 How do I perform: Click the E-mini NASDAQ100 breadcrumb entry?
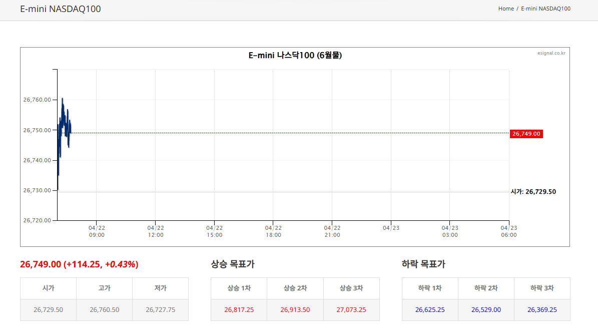pyautogui.click(x=546, y=9)
